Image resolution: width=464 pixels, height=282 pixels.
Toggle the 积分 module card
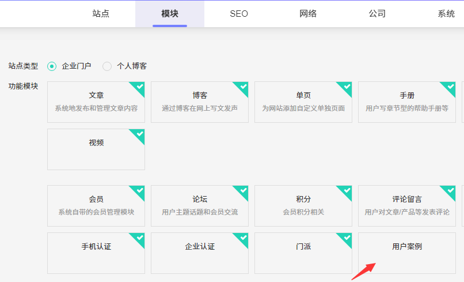point(303,206)
